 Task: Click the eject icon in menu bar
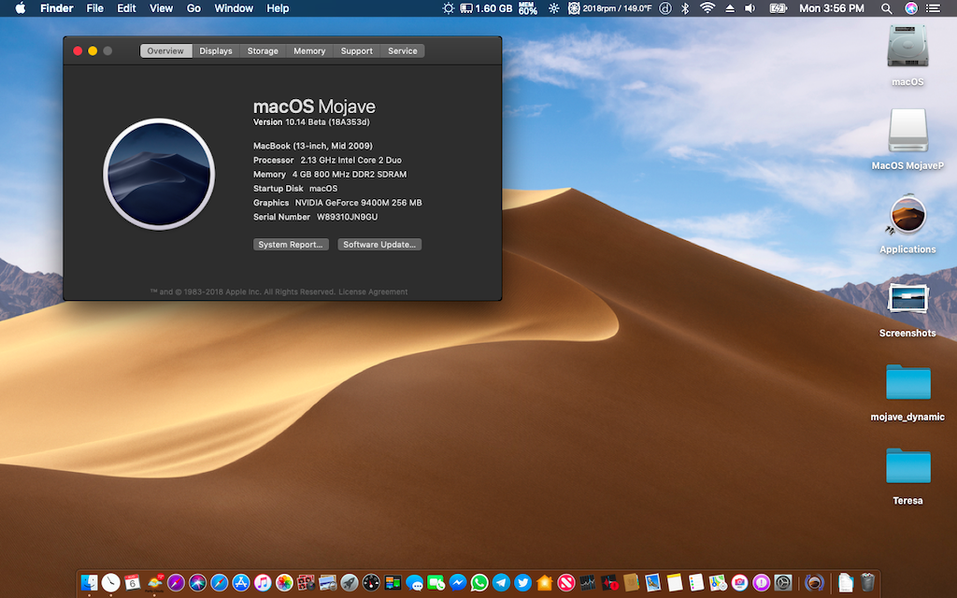pyautogui.click(x=729, y=7)
